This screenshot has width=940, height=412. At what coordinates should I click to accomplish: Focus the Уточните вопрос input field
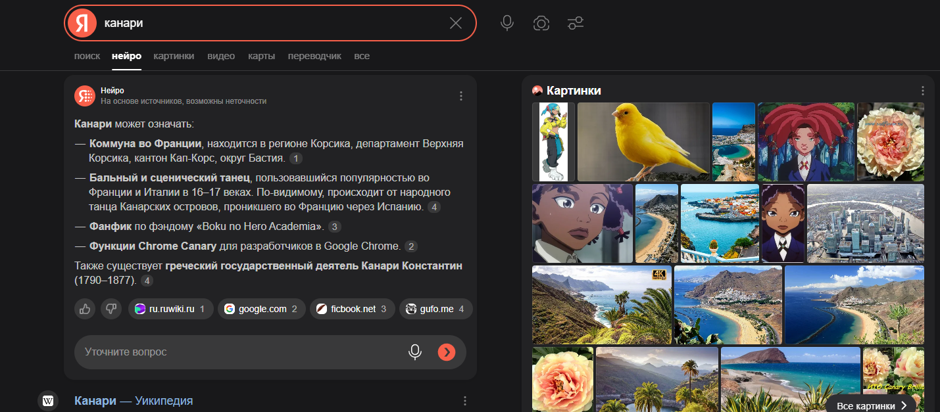point(270,352)
